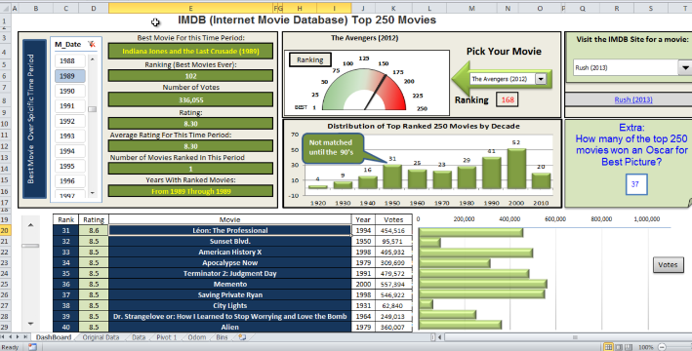
Task: Click the rank table scrollbar thumb
Action: coord(30,246)
